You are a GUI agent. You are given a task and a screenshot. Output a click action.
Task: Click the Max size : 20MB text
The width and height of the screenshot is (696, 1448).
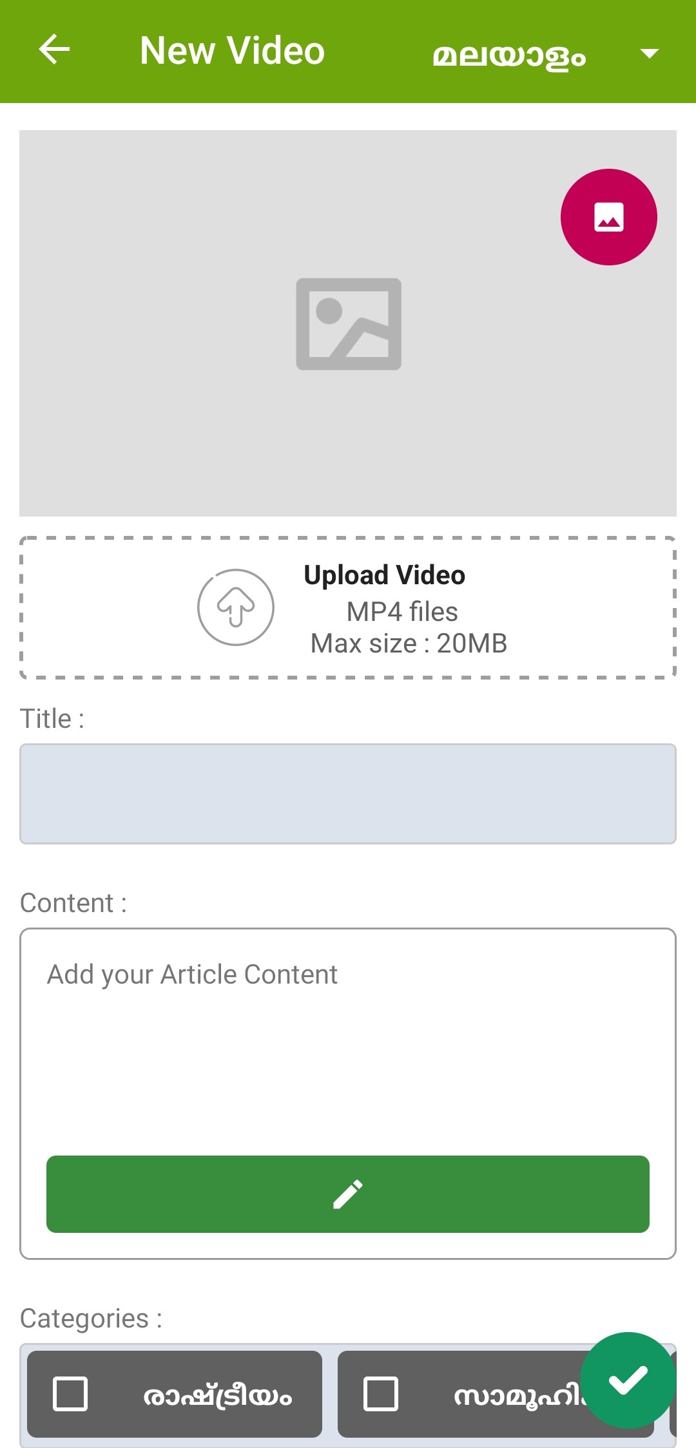[409, 643]
